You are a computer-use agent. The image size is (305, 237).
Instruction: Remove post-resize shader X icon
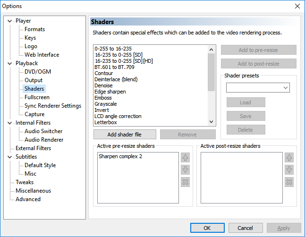click(x=289, y=182)
